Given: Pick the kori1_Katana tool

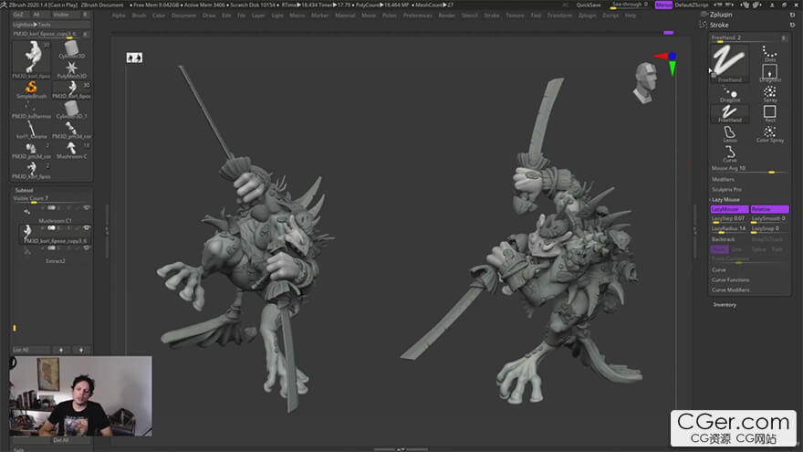Looking at the screenshot, I should (x=31, y=130).
